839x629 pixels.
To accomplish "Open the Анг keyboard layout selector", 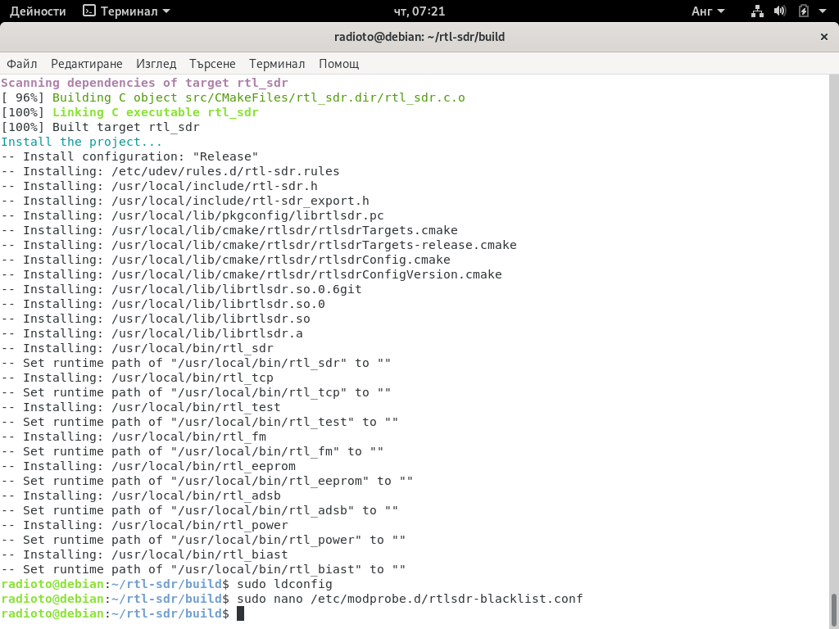I will coord(708,11).
